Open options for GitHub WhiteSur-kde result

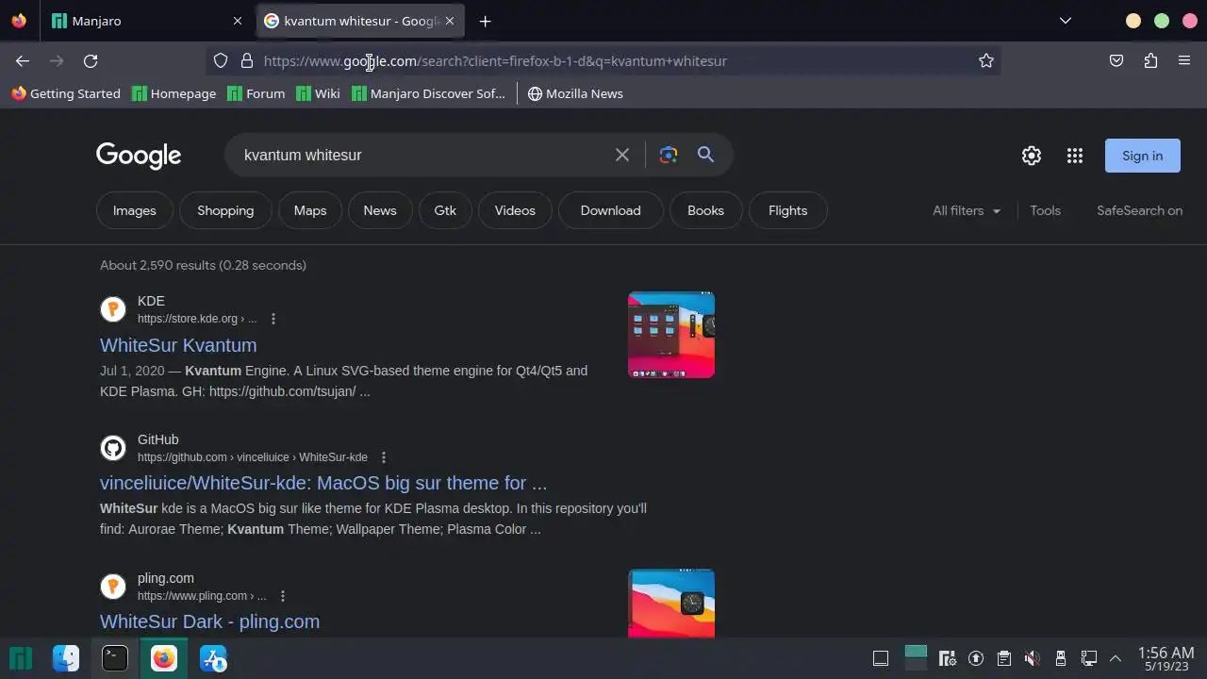point(383,457)
